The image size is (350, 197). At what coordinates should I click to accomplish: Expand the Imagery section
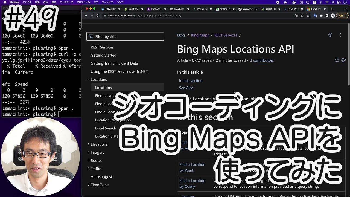click(88, 152)
